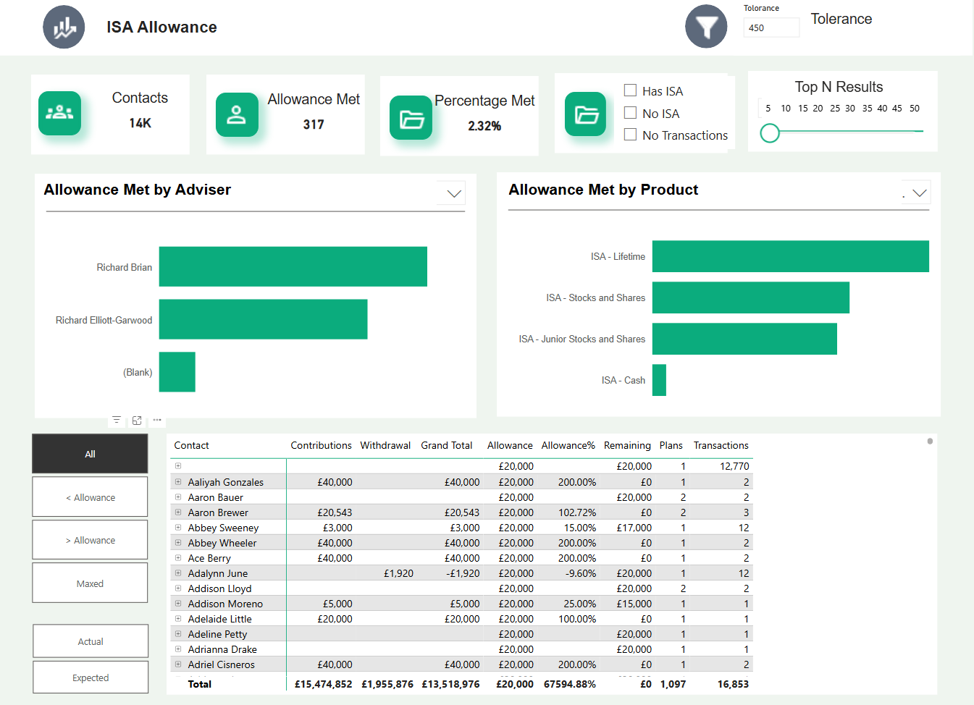The height and width of the screenshot is (705, 974).
Task: Switch to the Maxed filter
Action: point(90,583)
